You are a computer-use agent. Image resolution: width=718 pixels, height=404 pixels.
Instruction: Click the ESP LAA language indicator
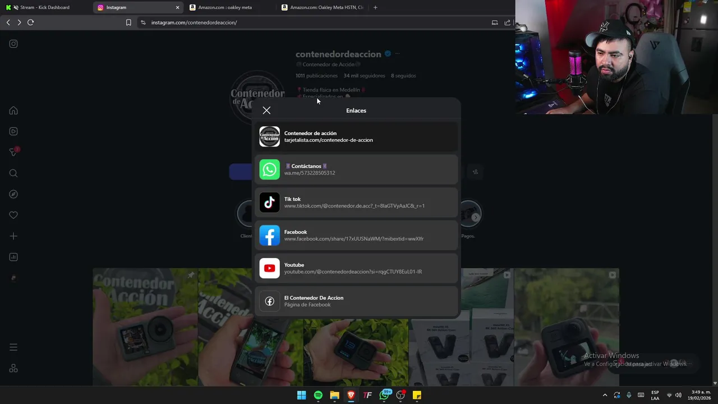click(655, 395)
